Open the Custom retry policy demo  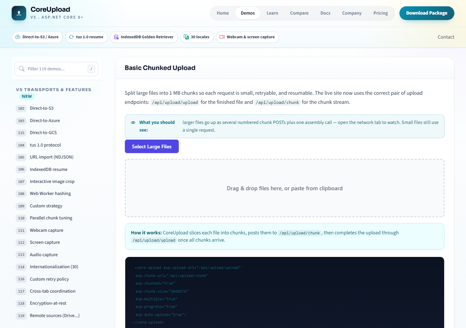(56, 279)
